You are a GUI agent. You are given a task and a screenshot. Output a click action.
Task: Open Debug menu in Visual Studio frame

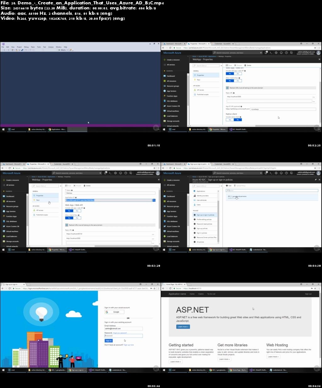click(x=26, y=47)
